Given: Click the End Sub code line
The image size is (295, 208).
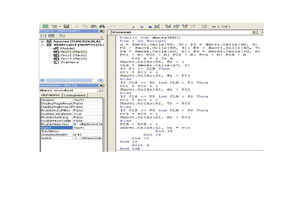Looking at the screenshot, I should tap(130, 149).
